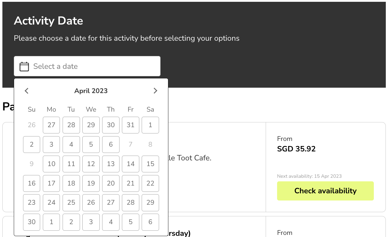The width and height of the screenshot is (390, 237).
Task: Select April 1 in the first calendar row
Action: click(150, 125)
